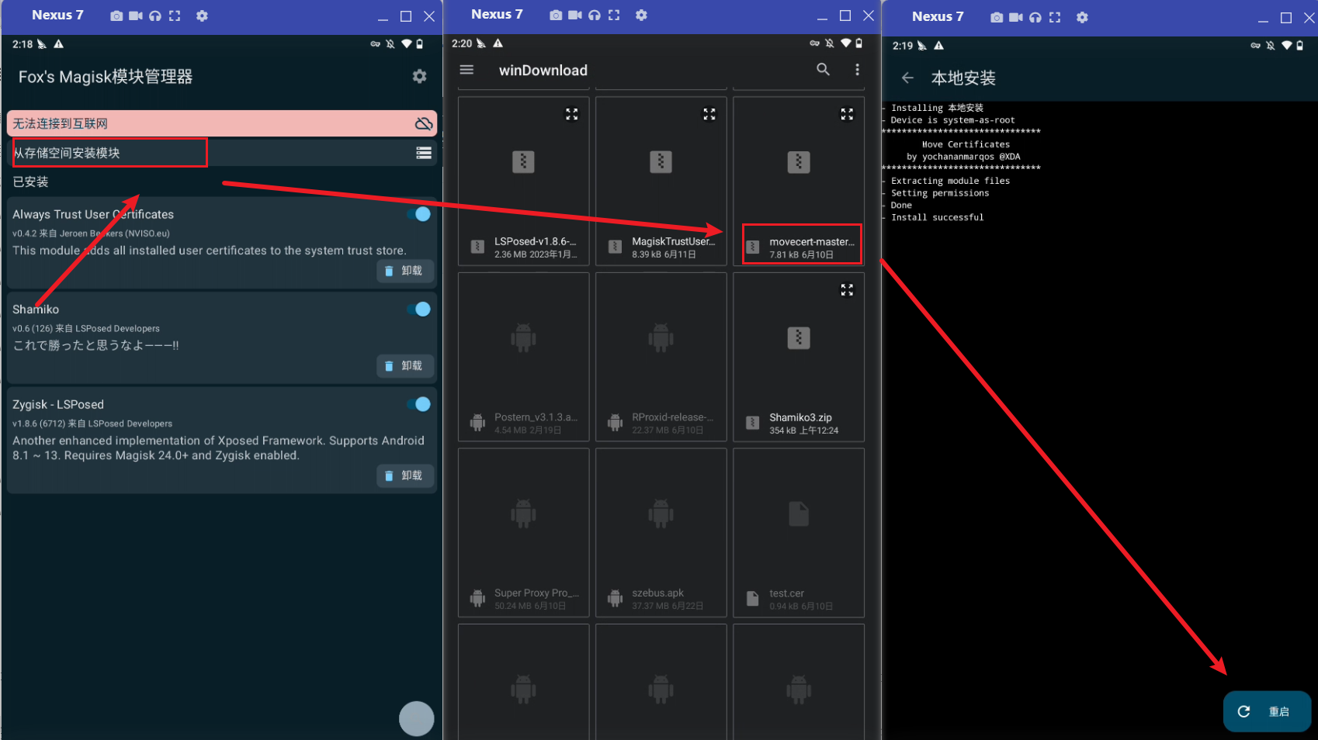The height and width of the screenshot is (740, 1318).
Task: Tap the round floating button in Magisk manager
Action: 417,718
